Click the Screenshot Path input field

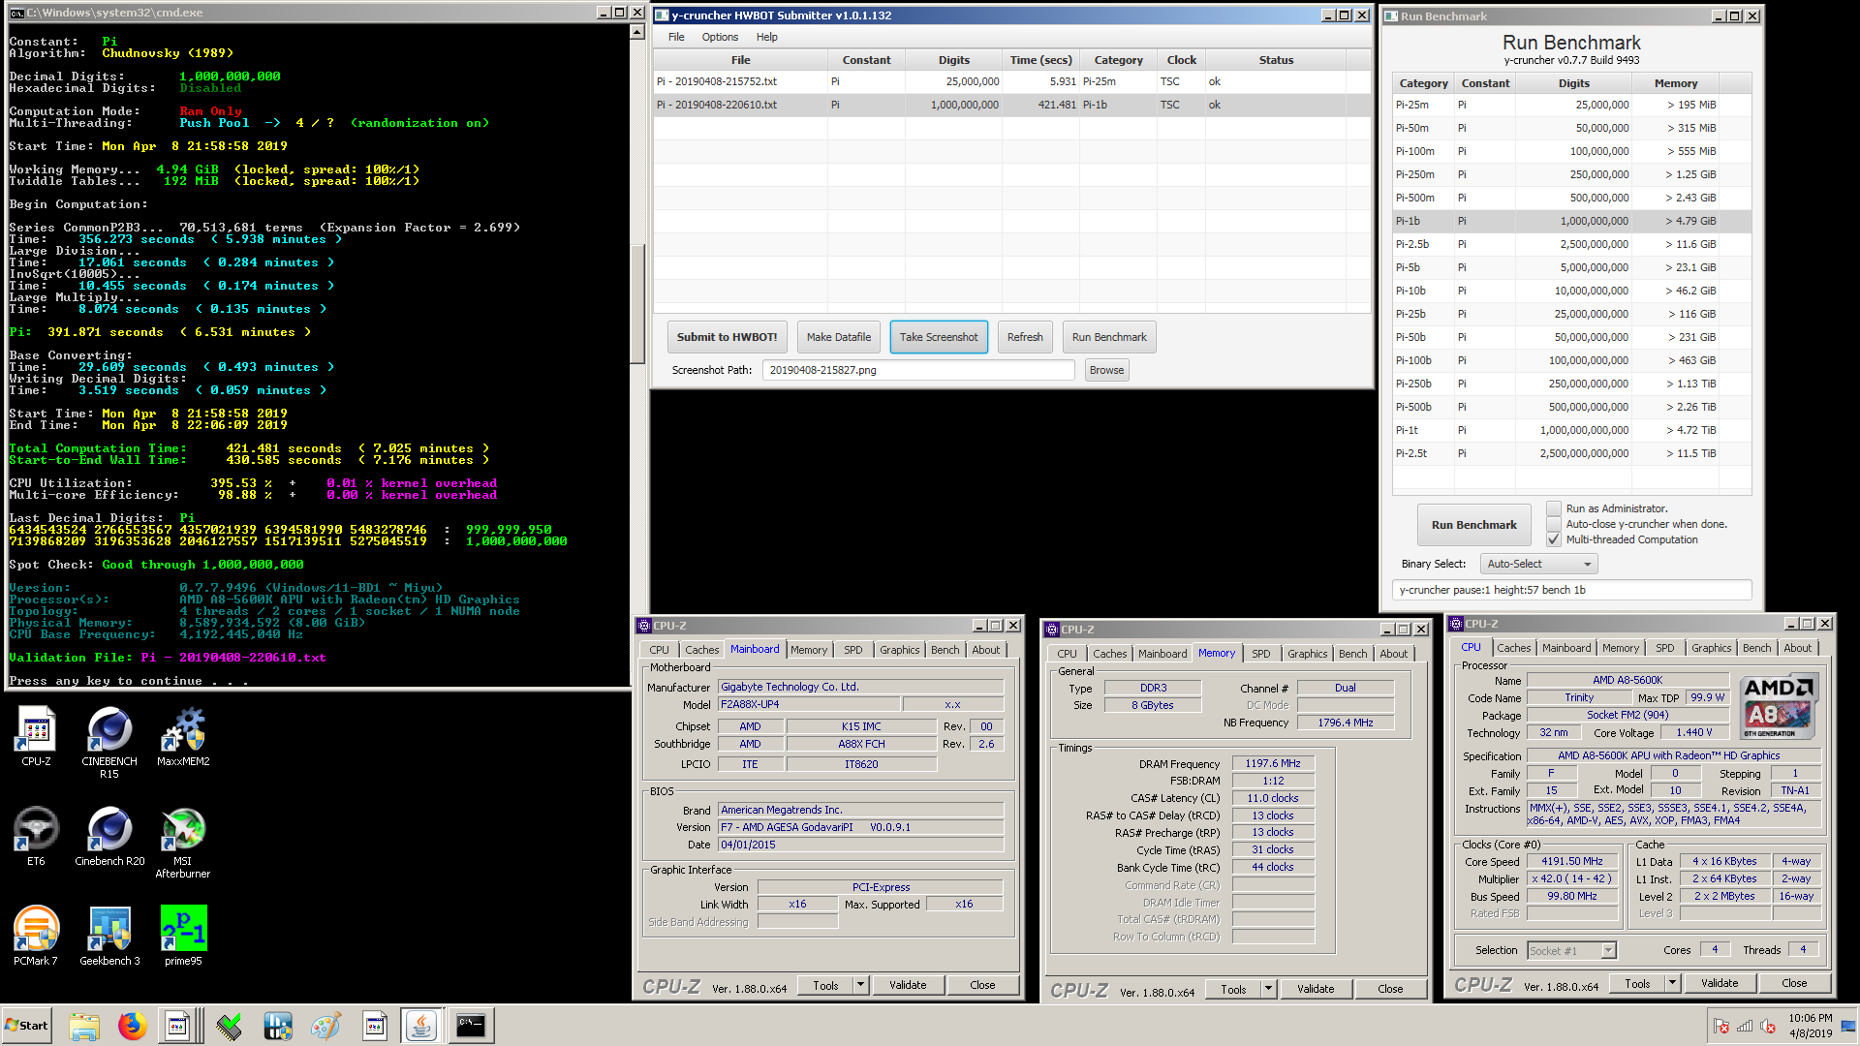pos(918,370)
